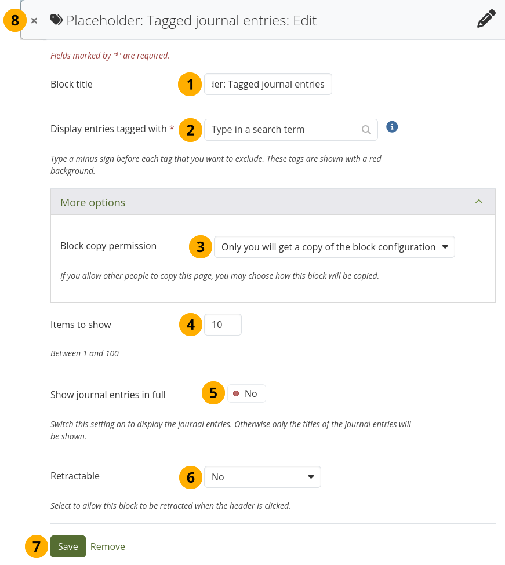Open the Block copy permission dropdown
This screenshot has height=565, width=505.
pyautogui.click(x=334, y=247)
